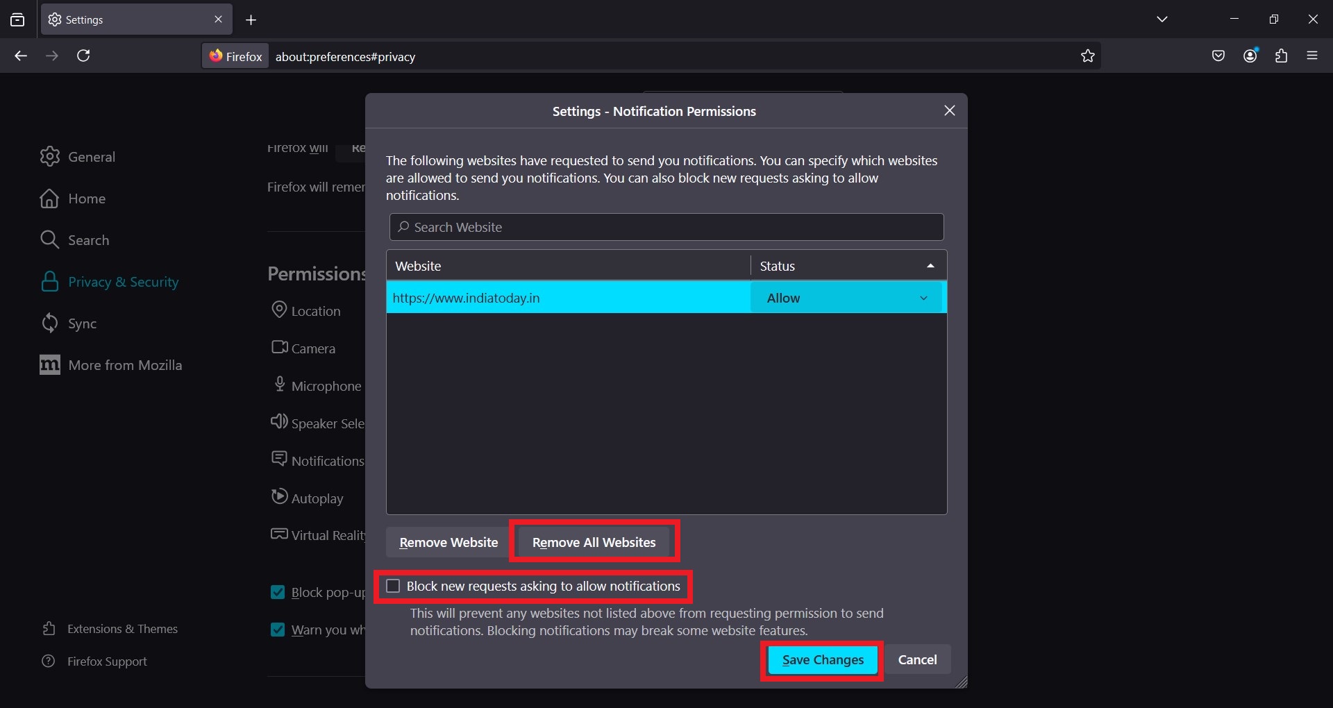This screenshot has height=708, width=1333.
Task: Open Extensions & Themes link
Action: pos(110,629)
